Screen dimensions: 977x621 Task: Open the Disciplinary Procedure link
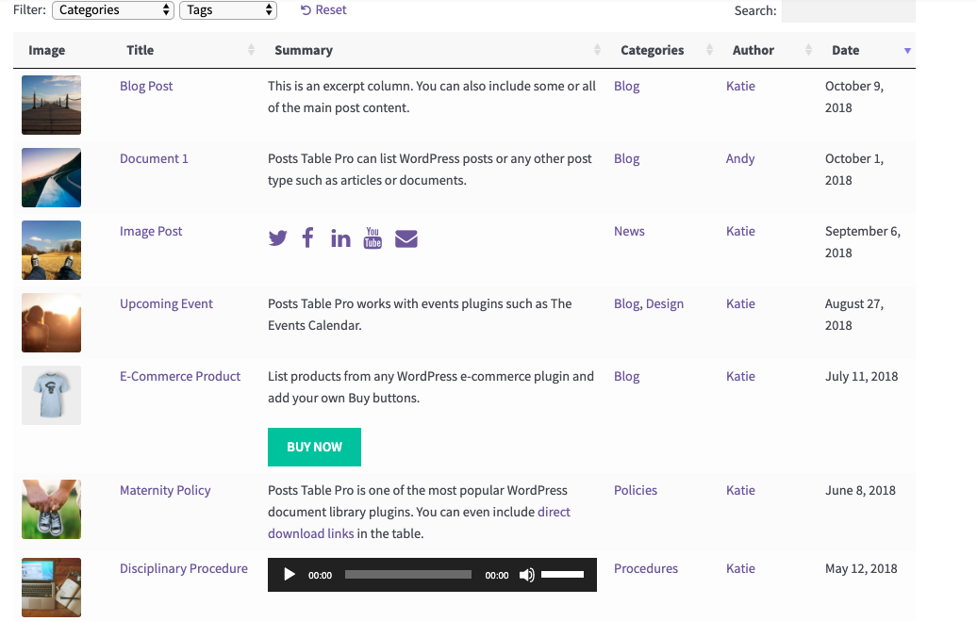tap(184, 568)
